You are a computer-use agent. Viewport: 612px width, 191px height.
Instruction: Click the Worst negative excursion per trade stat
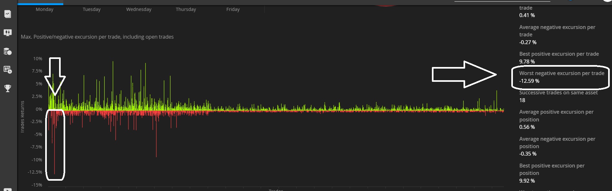(x=561, y=77)
